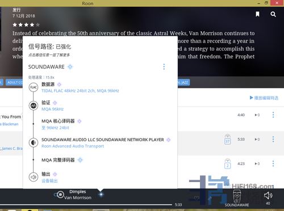This screenshot has width=284, height=211.
Task: Open the queue icon left of Dimples
Action: point(60,195)
